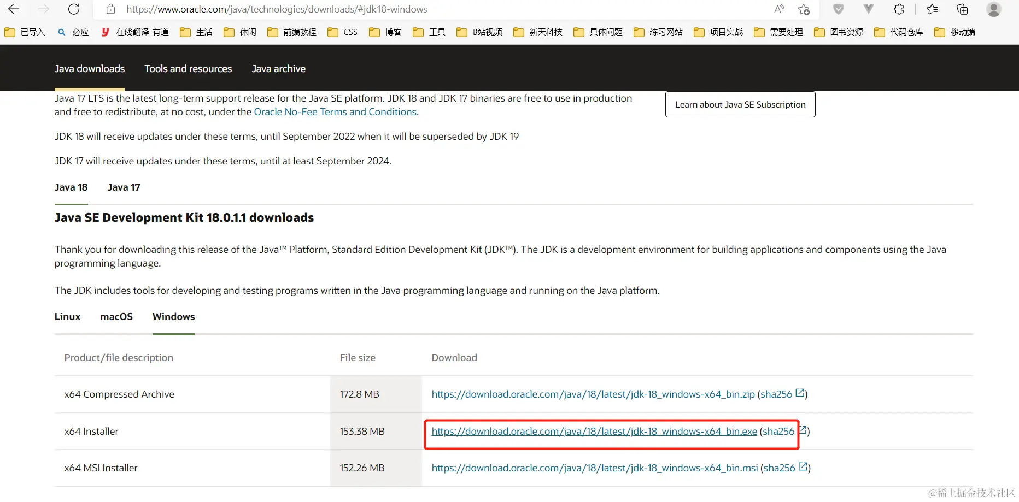Screen dimensions: 1019x502
Task: Open the 工具 bookmarks folder
Action: (429, 32)
